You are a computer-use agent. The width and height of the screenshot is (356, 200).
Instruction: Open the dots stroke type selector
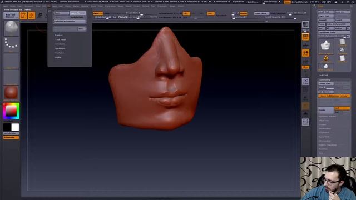point(11,44)
